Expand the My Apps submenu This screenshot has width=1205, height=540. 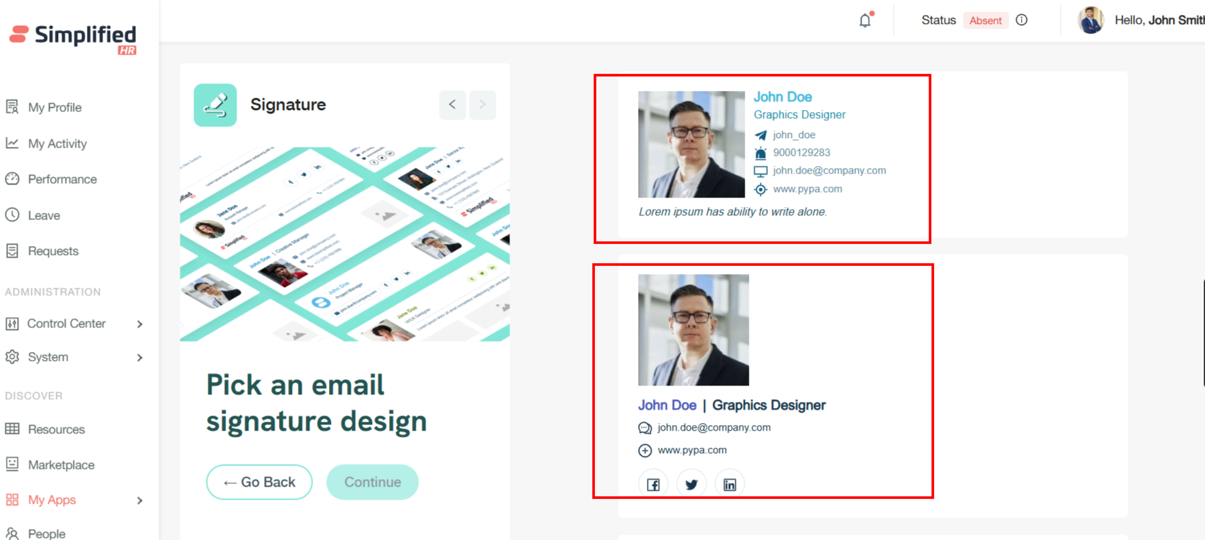[x=140, y=500]
